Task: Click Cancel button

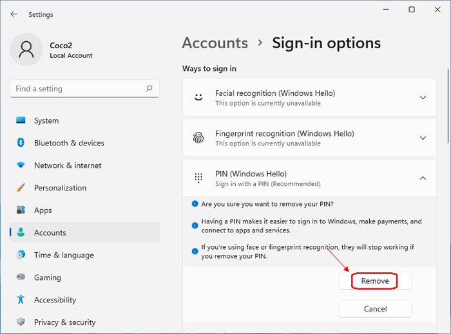Action: 375,309
